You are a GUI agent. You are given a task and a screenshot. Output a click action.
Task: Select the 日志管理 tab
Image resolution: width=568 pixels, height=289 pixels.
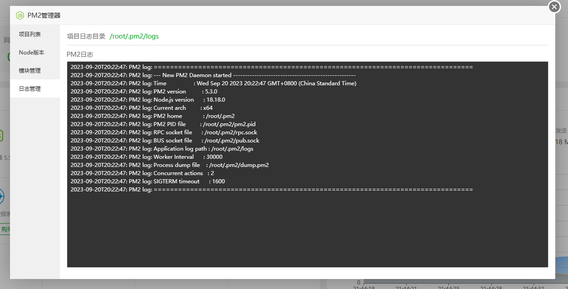pyautogui.click(x=35, y=88)
